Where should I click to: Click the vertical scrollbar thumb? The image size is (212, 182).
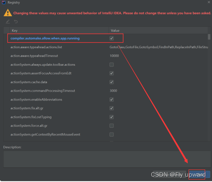click(209, 37)
